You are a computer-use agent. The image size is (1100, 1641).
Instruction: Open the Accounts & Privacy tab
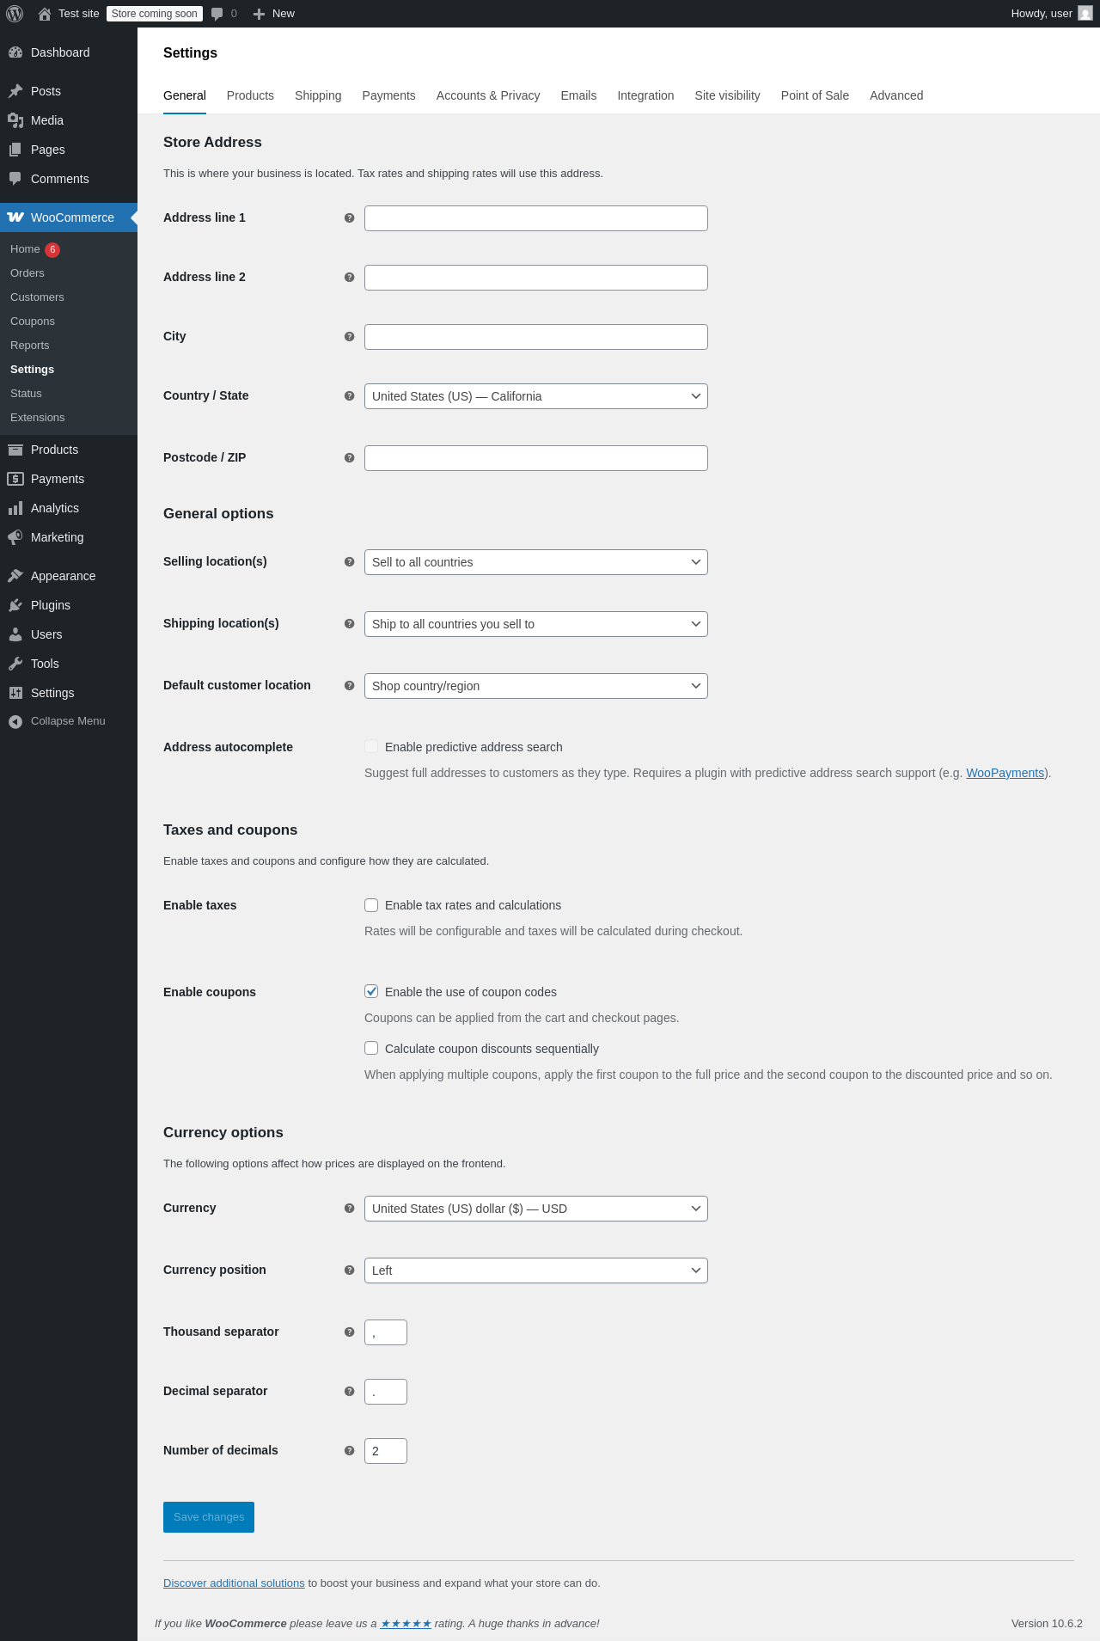click(487, 95)
